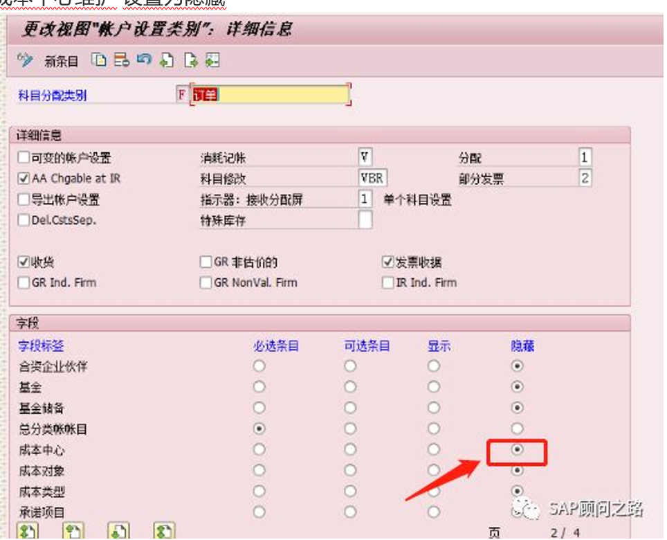Viewport: 667px width, 540px height.
Task: Enable the 可变的帐户设置 checkbox
Action: click(x=23, y=157)
